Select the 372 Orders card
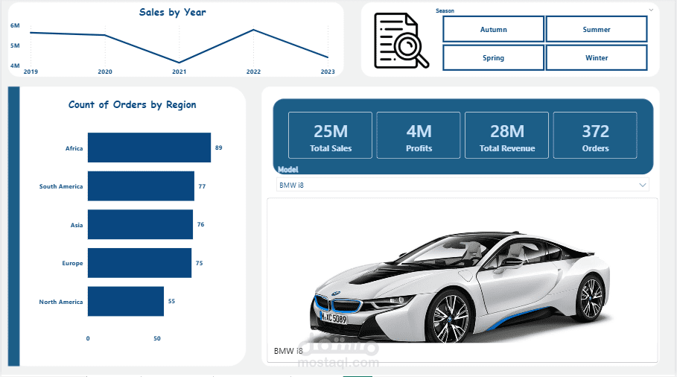The width and height of the screenshot is (677, 377). [x=595, y=136]
